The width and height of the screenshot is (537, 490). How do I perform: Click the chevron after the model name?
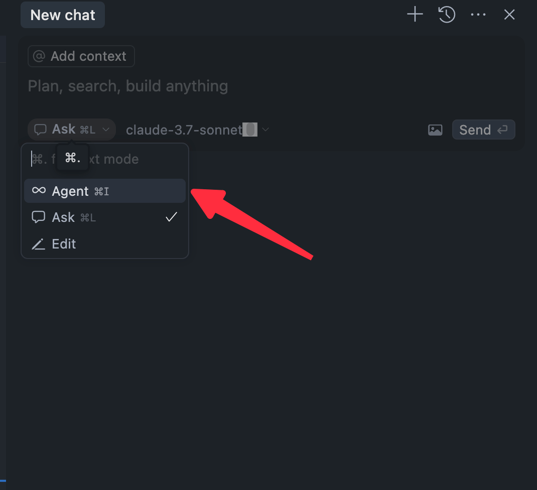click(265, 130)
